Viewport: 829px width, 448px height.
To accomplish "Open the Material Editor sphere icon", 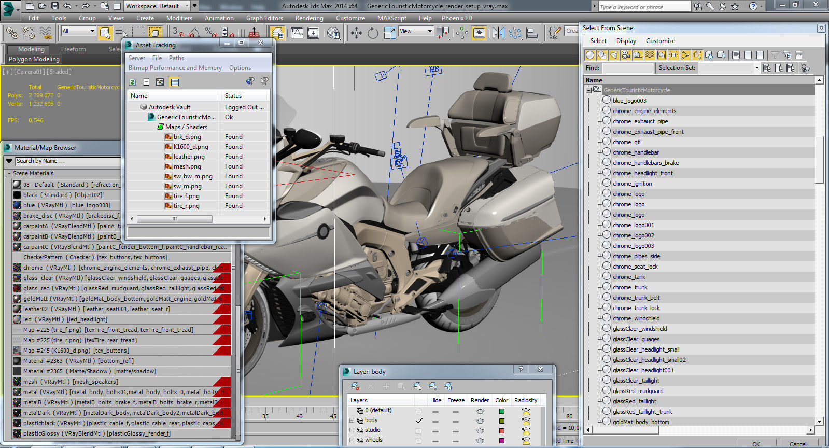I will tap(334, 33).
